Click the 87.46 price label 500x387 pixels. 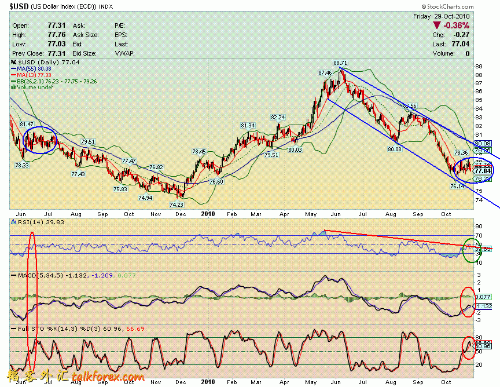[x=325, y=73]
